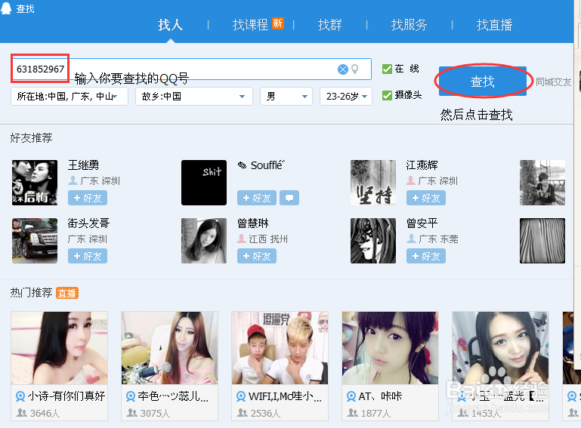Screen dimensions: 581x428
Task: Open 曾慧琳's avatar thumbnail
Action: [204, 241]
